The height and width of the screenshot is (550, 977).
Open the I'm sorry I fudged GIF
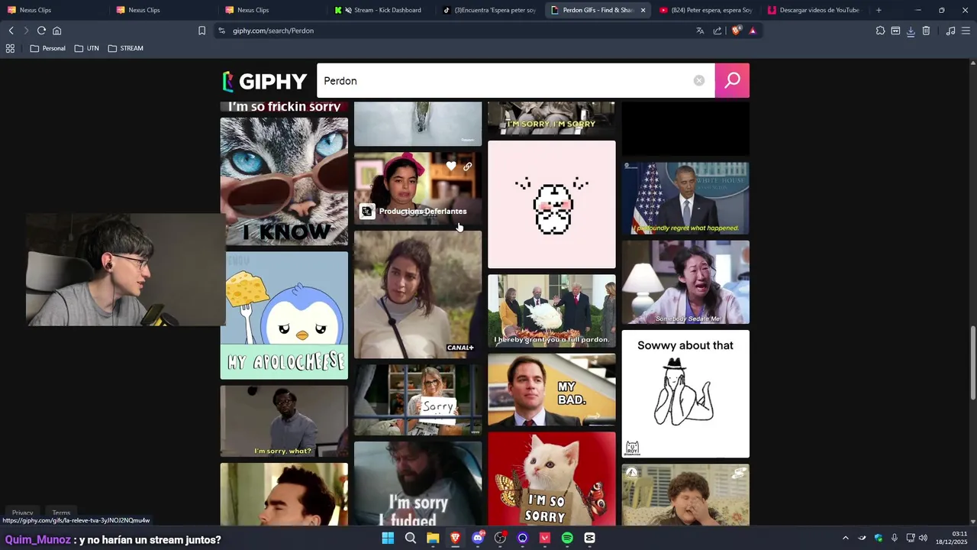[x=418, y=484]
